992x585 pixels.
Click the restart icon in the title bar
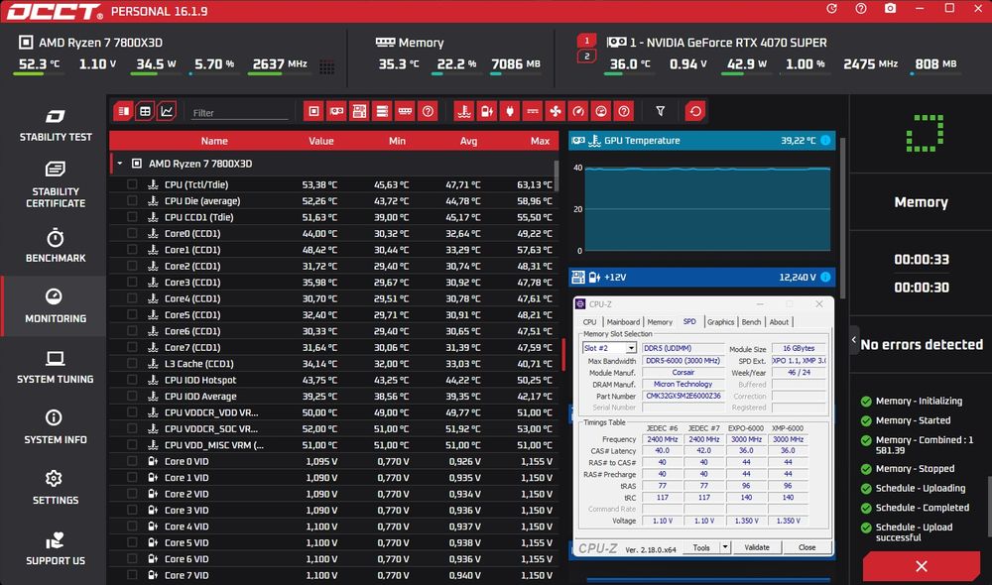click(x=832, y=9)
